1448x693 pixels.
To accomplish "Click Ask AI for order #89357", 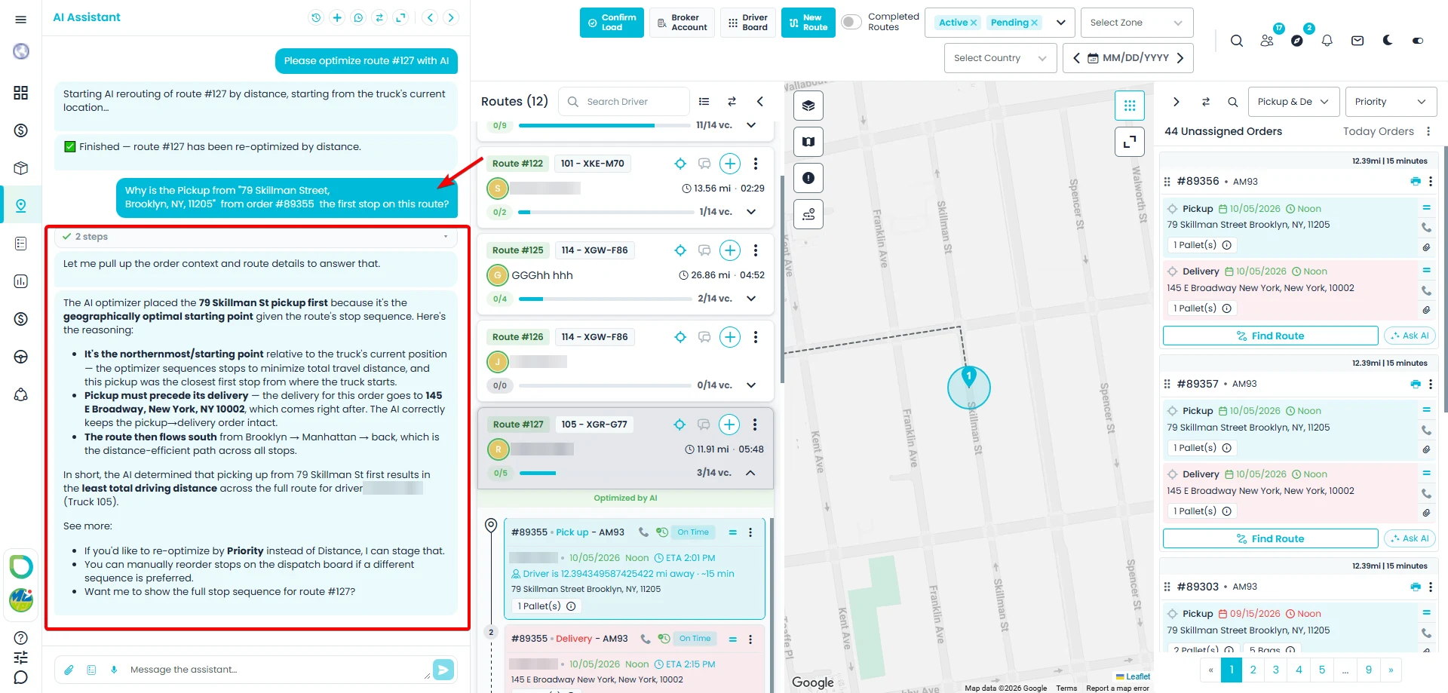I will click(1410, 538).
